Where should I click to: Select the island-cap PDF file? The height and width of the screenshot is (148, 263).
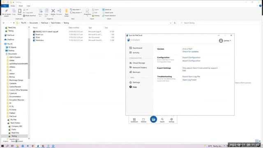tap(46, 32)
